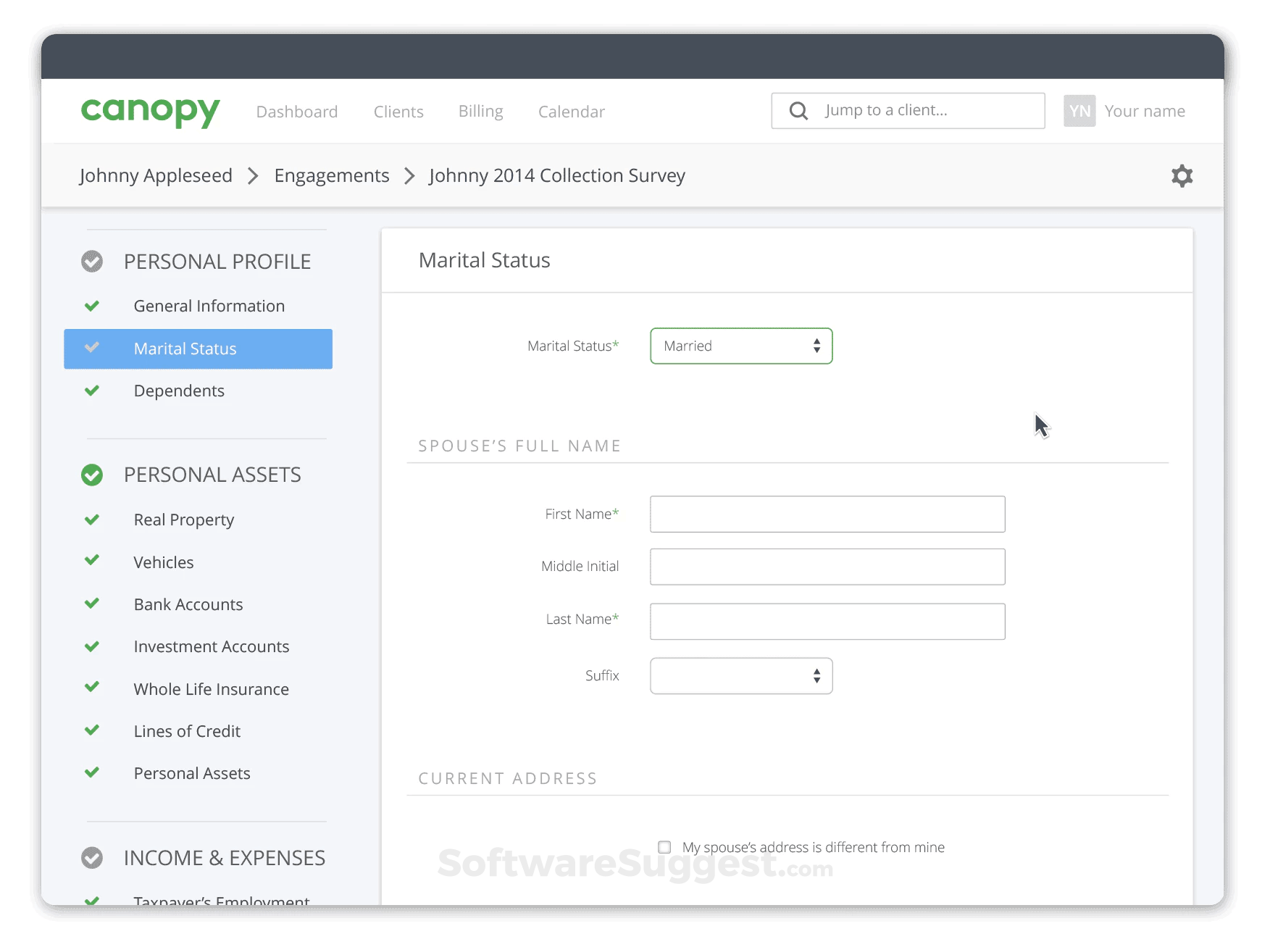Select the Dependents sidebar item
This screenshot has height=934, width=1270.
click(179, 391)
